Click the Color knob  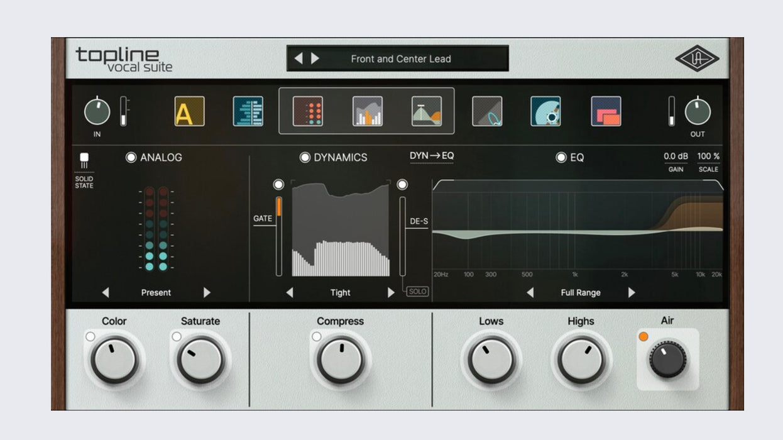[x=114, y=360]
